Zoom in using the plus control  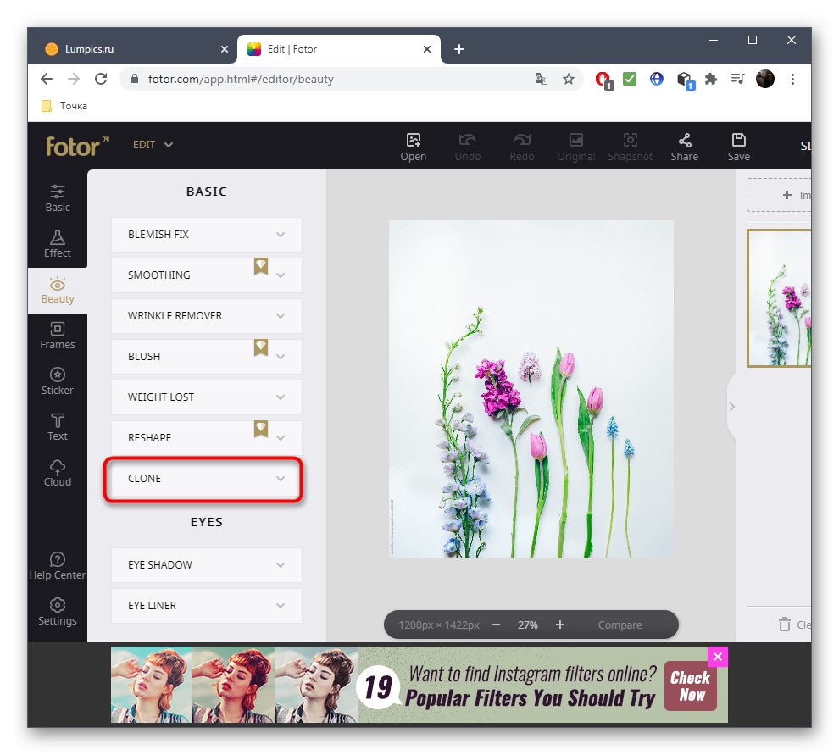(560, 625)
